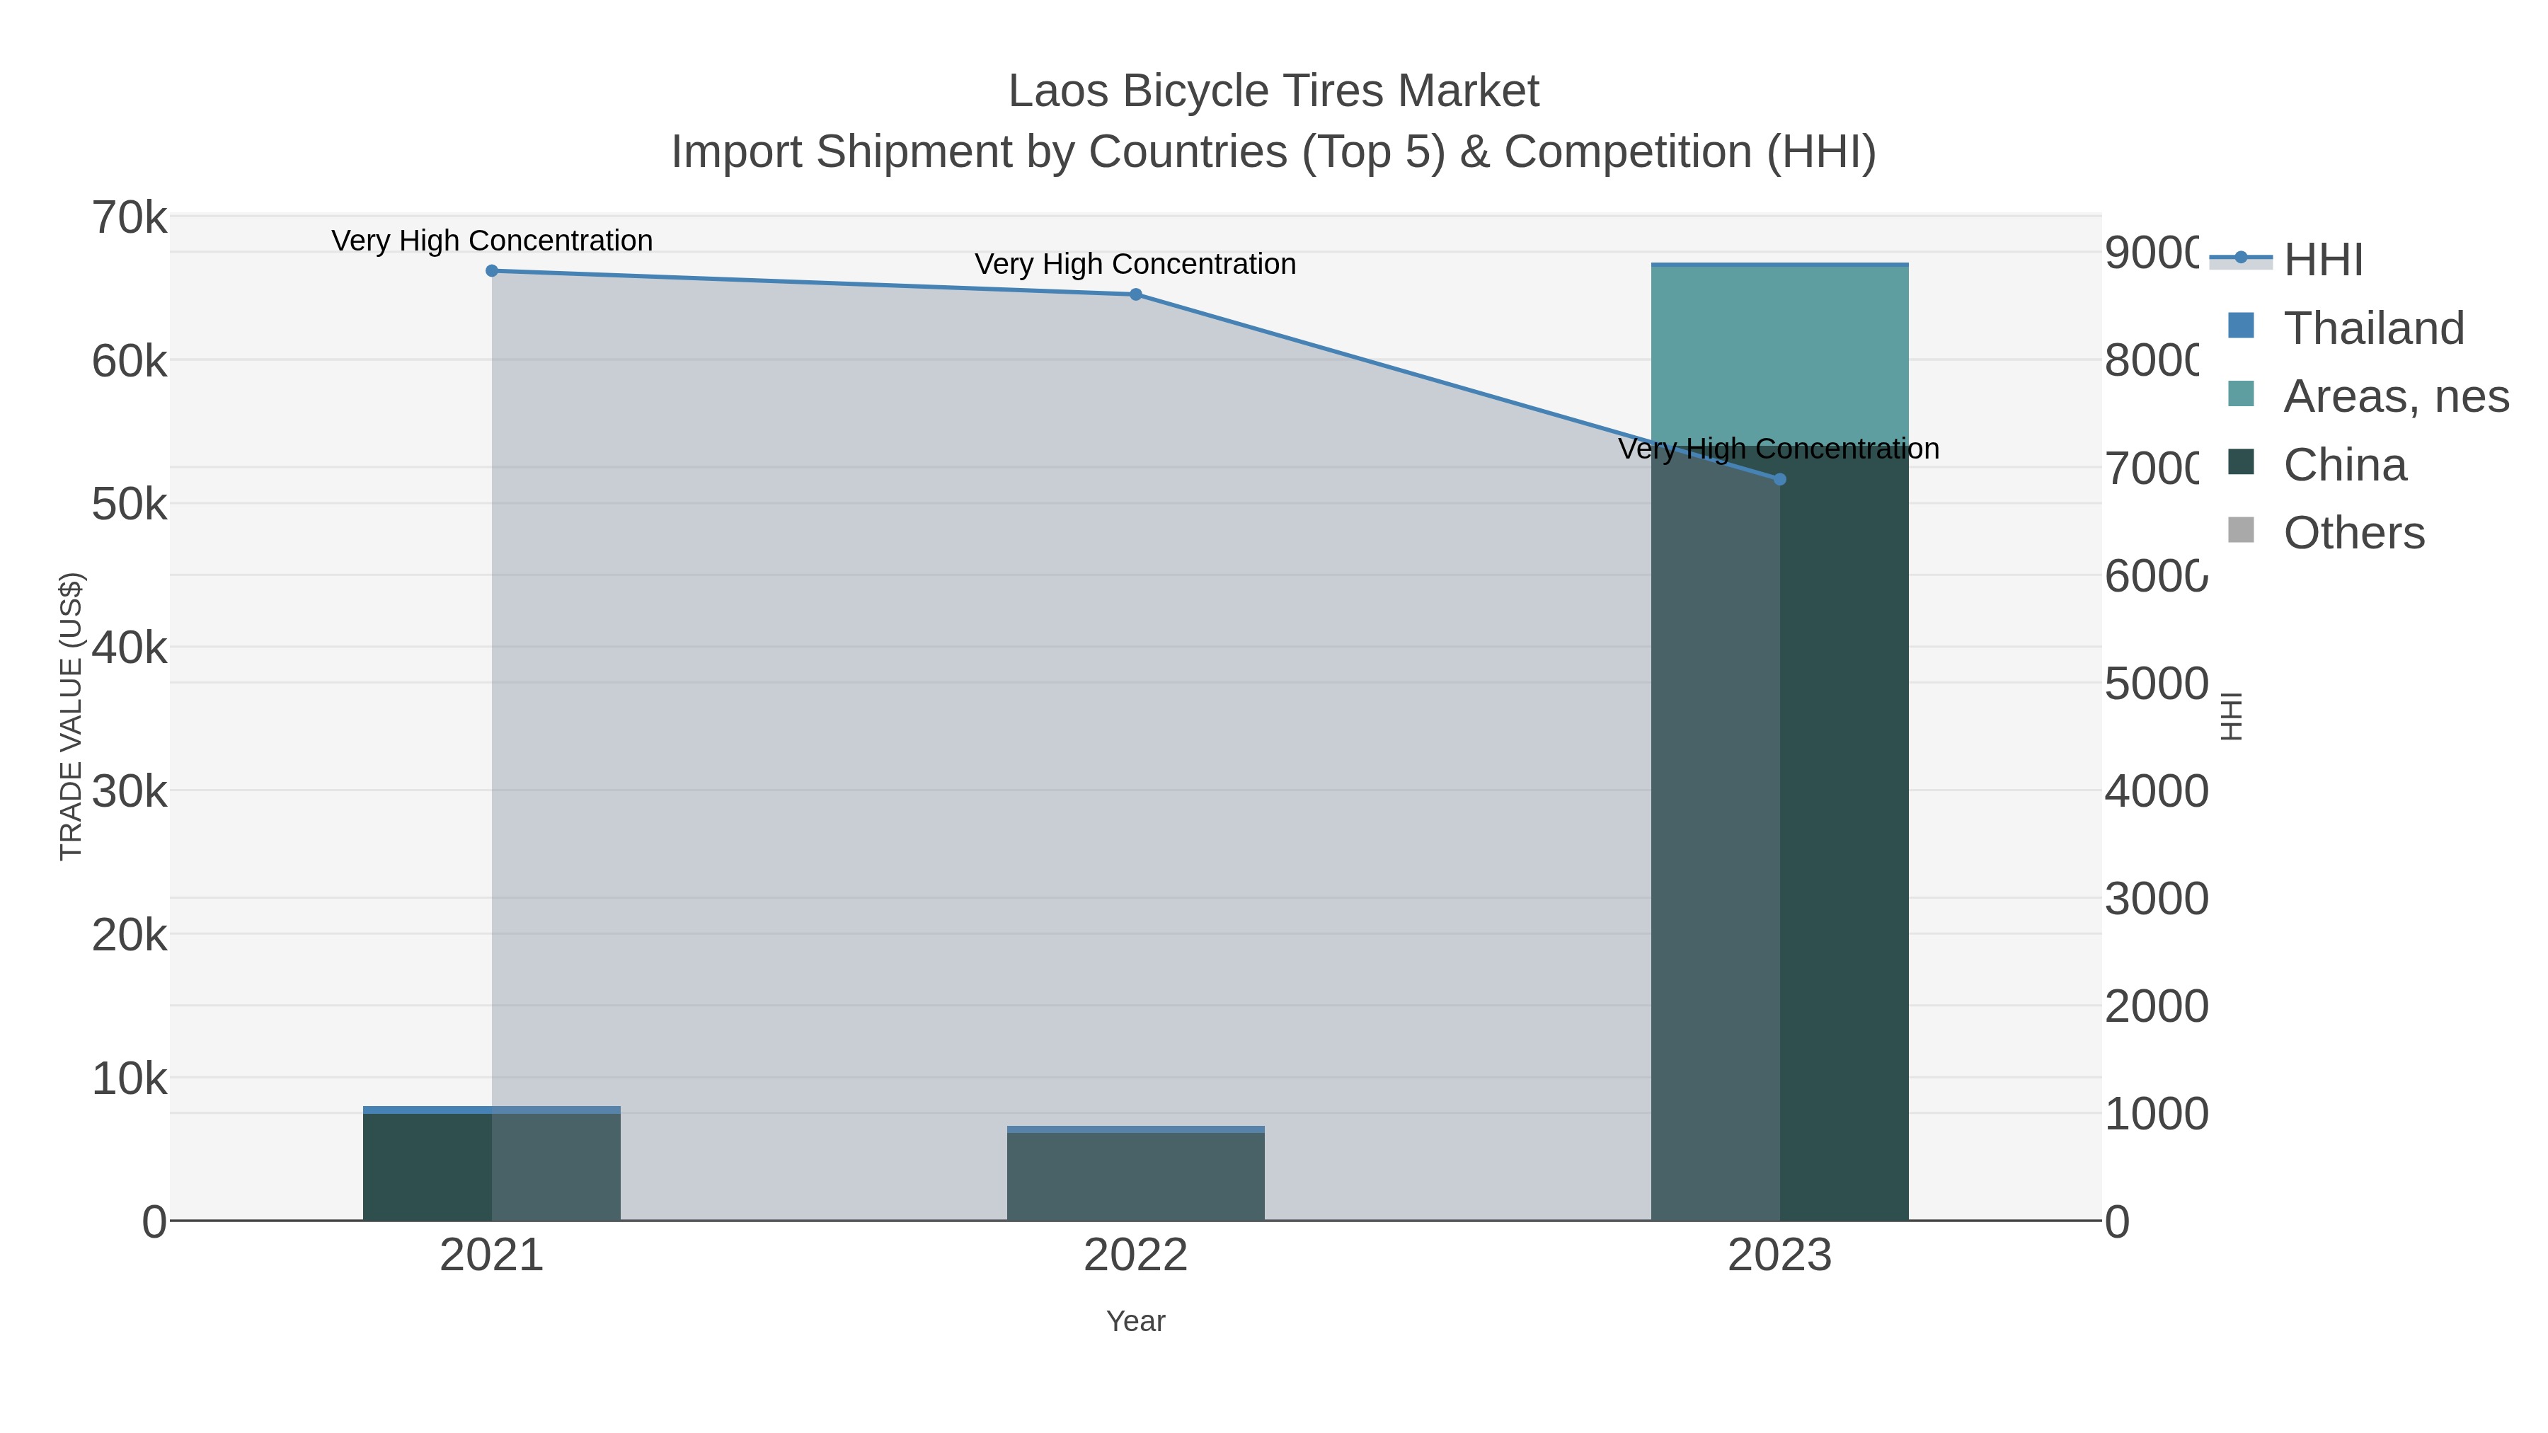Click the 0 left axis tick

click(x=154, y=1222)
